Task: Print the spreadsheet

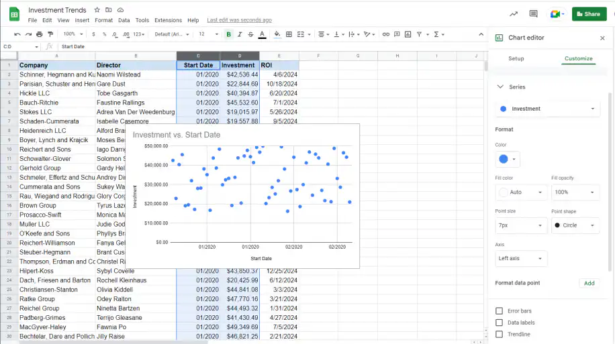Action: click(39, 34)
